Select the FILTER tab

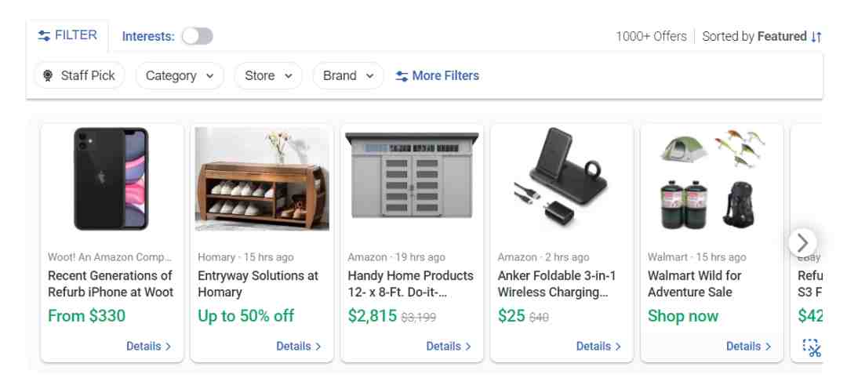point(67,35)
